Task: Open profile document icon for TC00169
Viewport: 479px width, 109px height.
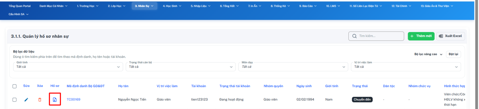Action: tap(55, 100)
